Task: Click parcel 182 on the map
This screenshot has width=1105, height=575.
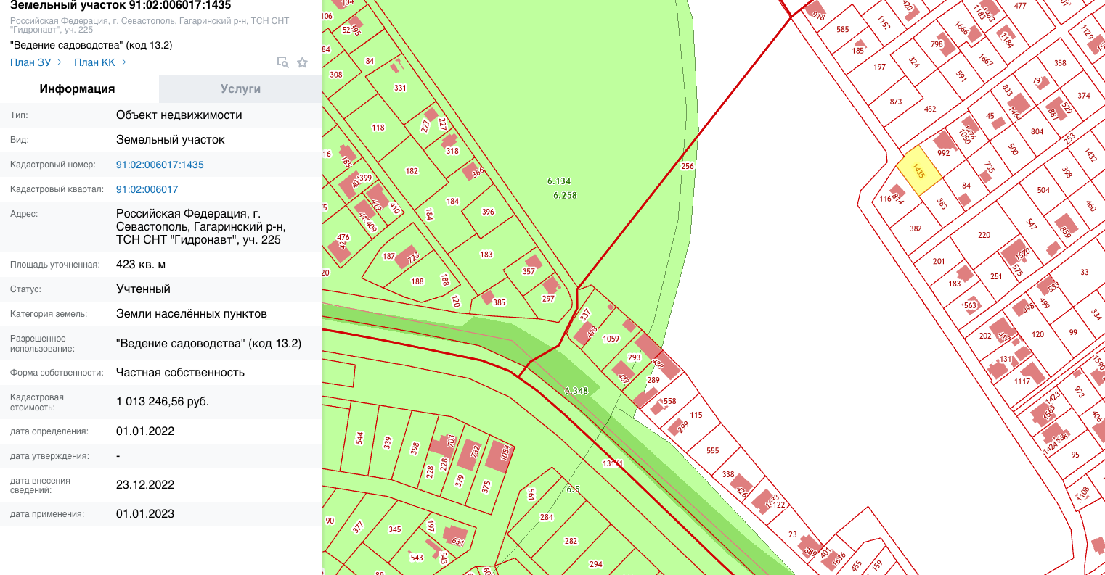Action: tap(412, 171)
